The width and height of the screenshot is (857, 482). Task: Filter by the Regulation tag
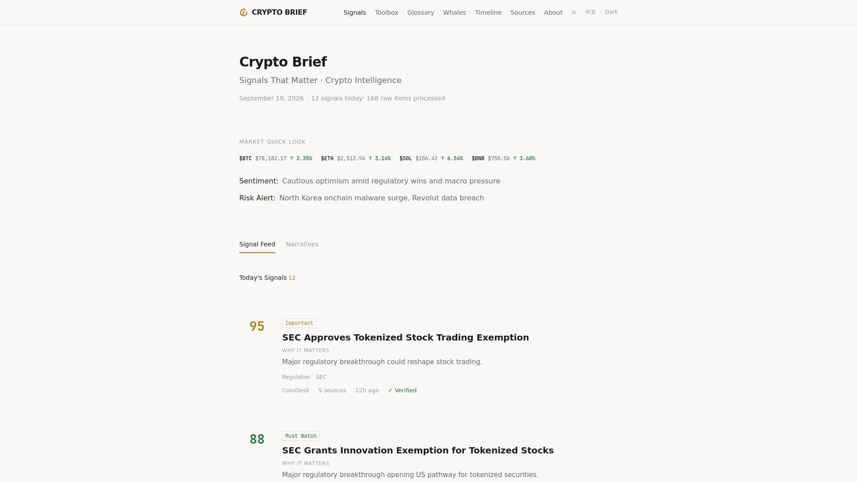296,377
